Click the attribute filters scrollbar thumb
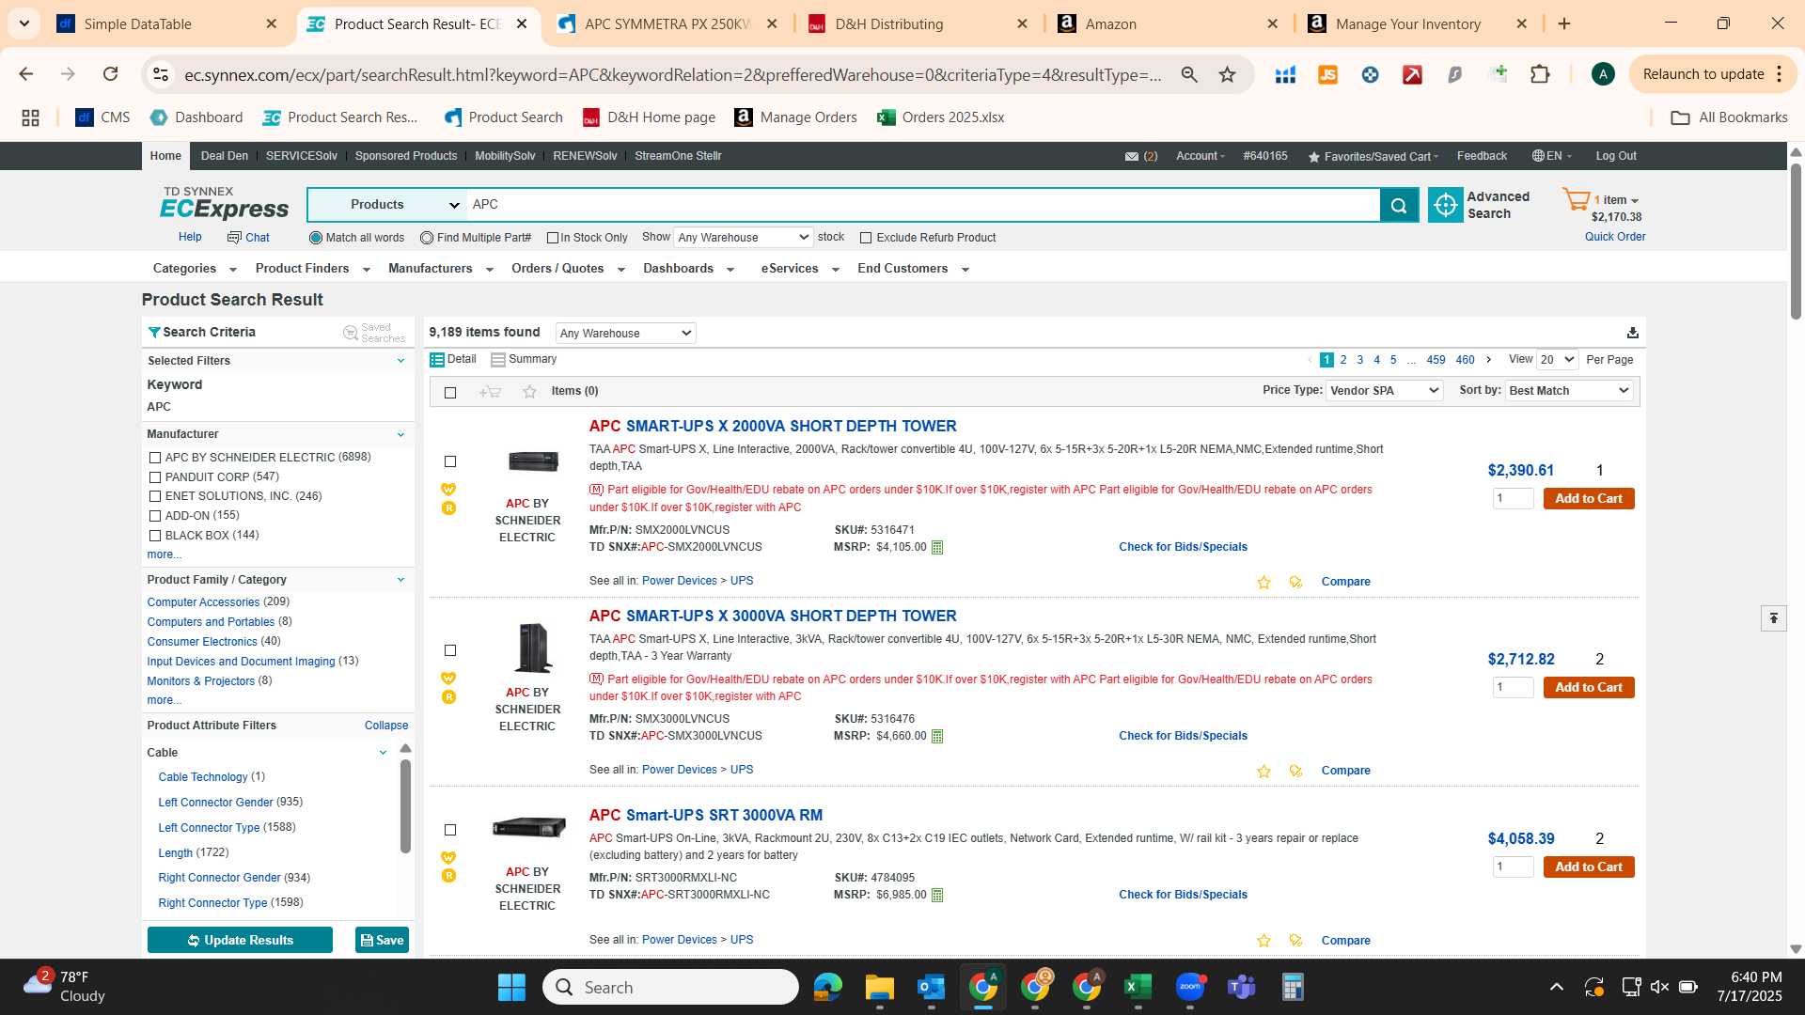The height and width of the screenshot is (1015, 1805). [405, 805]
